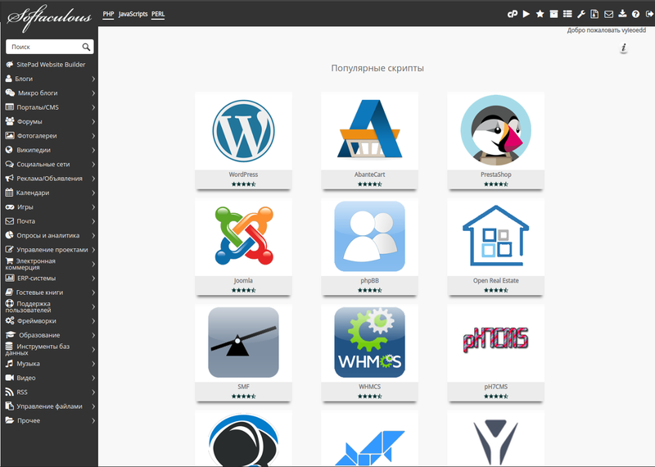Open settings wrench icon
This screenshot has height=467, width=655.
tap(581, 14)
